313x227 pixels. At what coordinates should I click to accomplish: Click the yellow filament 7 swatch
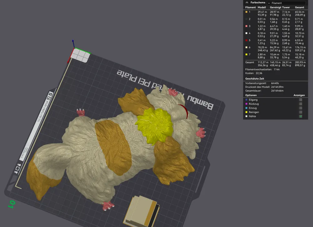(x=246, y=54)
